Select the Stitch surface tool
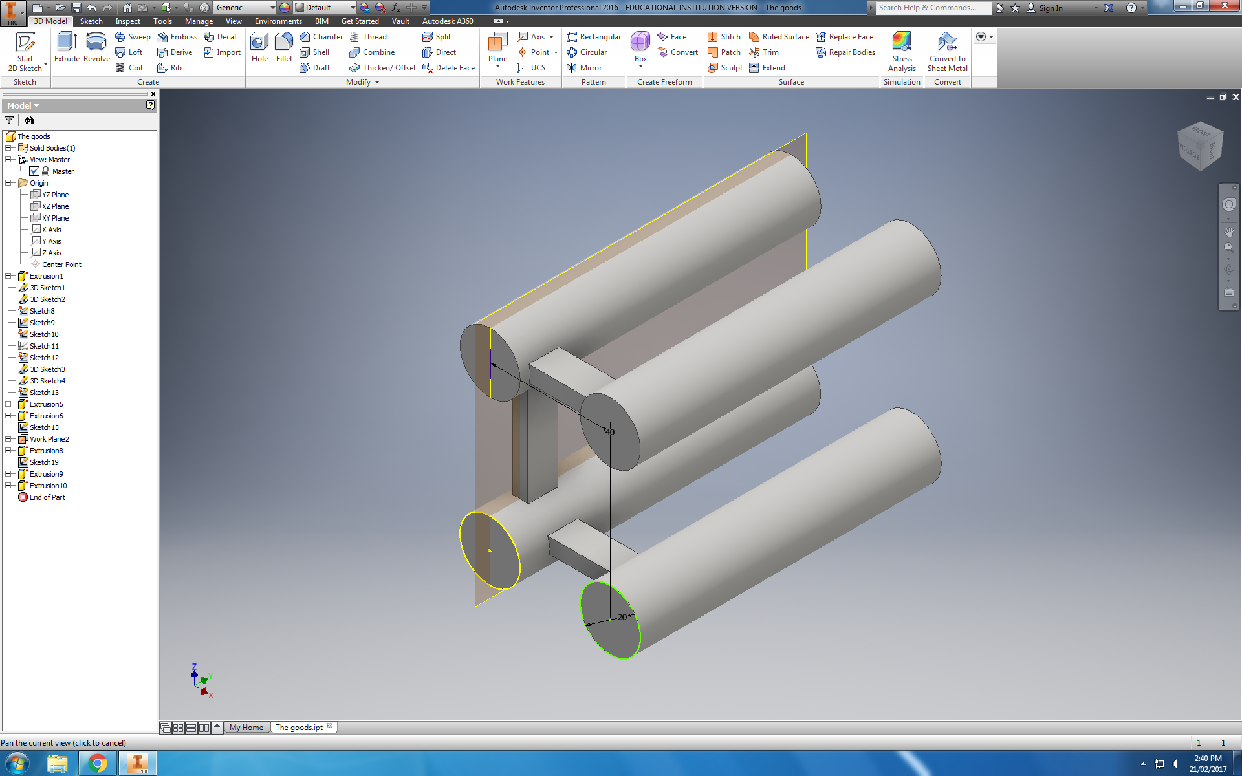The height and width of the screenshot is (776, 1242). click(724, 37)
